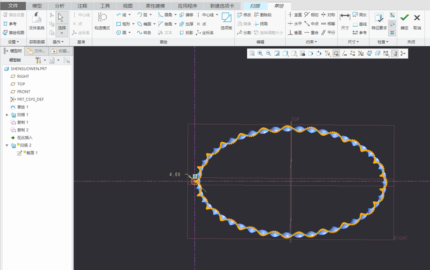Click the Corner (拐角) trim tool
This screenshot has height=270, width=430.
261,24
